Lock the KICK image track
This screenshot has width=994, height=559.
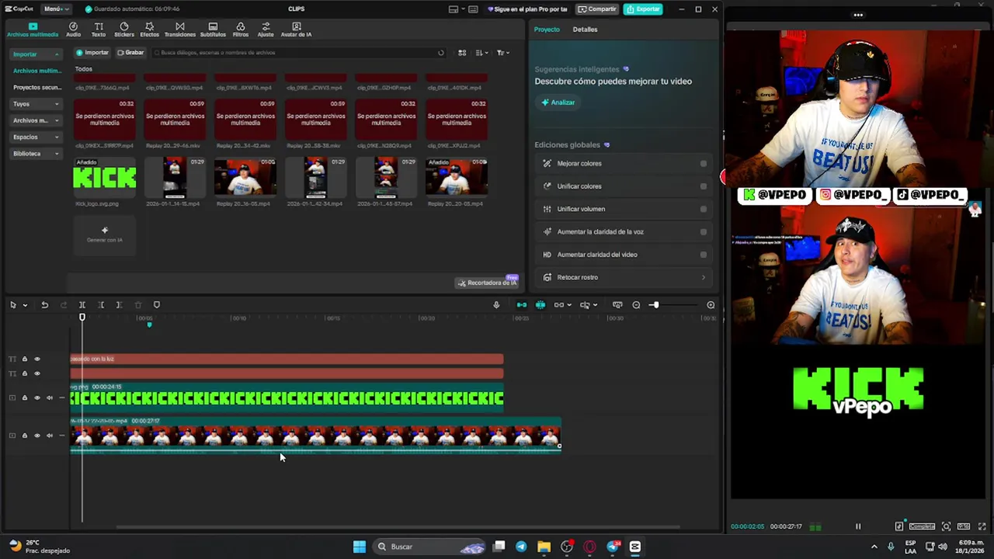(x=24, y=398)
